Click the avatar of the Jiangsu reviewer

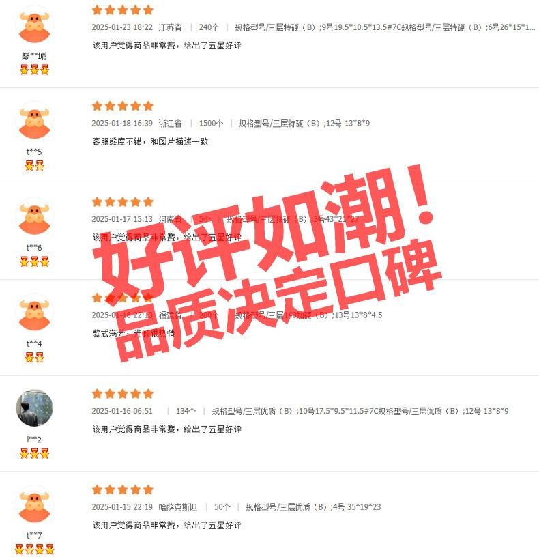tap(34, 25)
